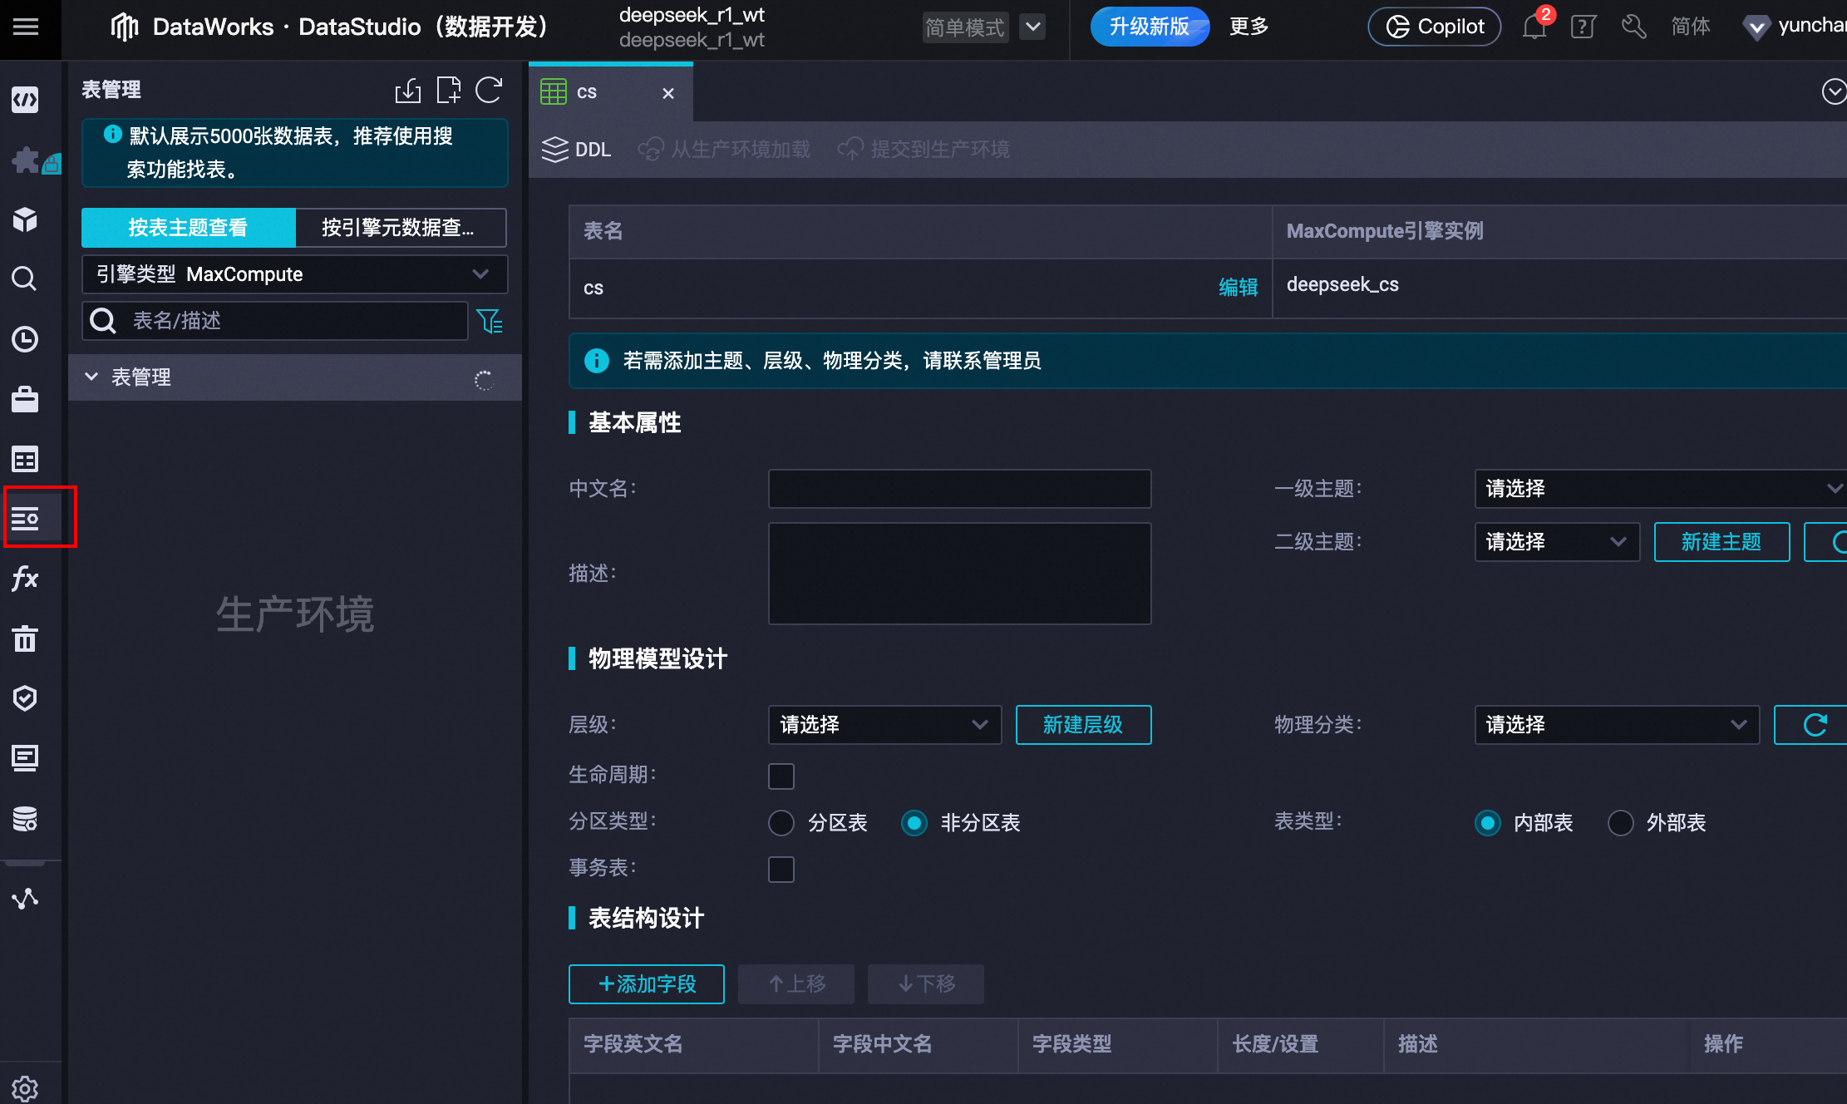This screenshot has width=1847, height=1104.
Task: Open the briefcase sidebar icon
Action: [x=25, y=399]
